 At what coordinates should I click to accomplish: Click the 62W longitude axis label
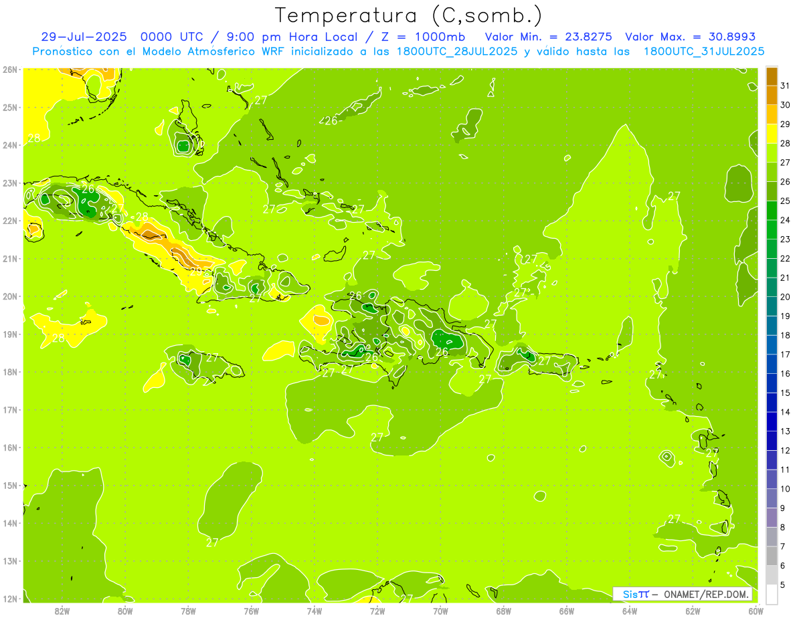click(693, 611)
